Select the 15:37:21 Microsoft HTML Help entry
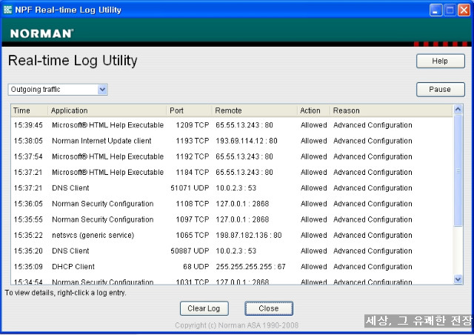 [232, 172]
